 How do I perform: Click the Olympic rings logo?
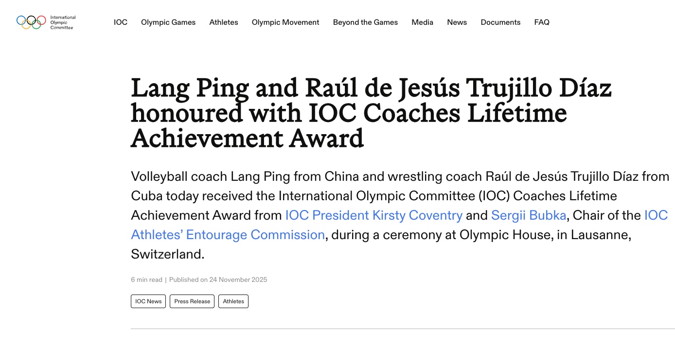[x=31, y=22]
